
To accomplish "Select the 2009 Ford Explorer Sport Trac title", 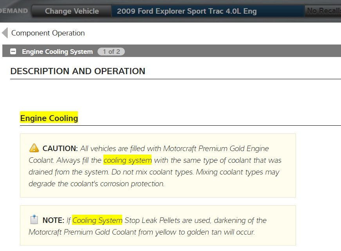I will point(186,11).
